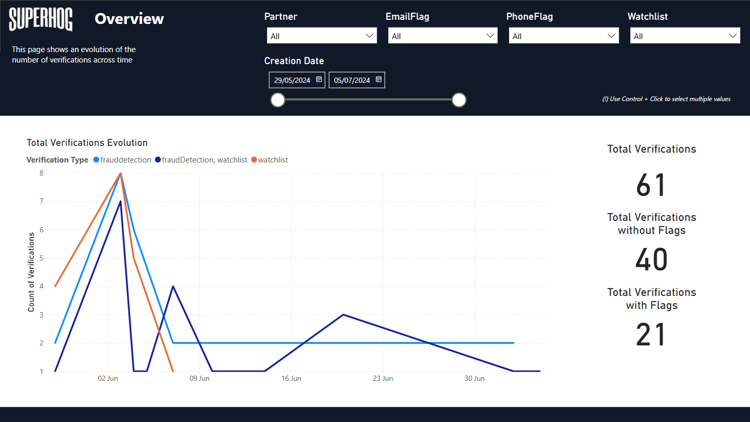
Task: Open the Watchlist filter dropdown
Action: tap(685, 36)
